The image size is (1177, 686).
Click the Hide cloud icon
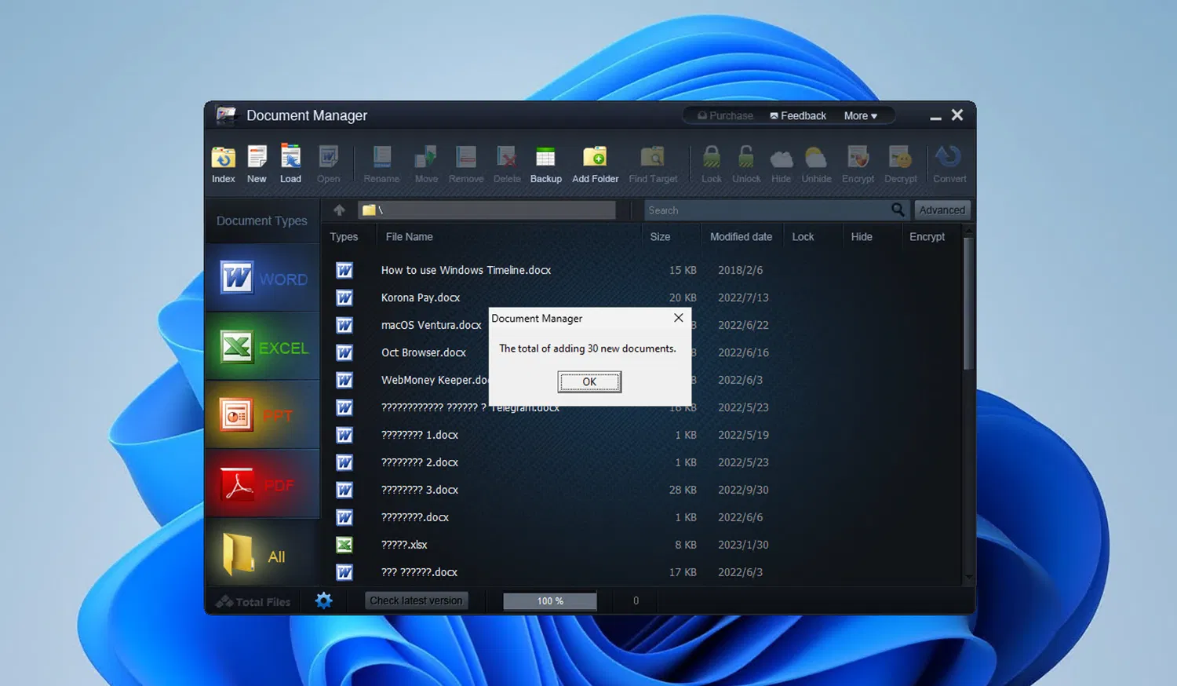782,159
